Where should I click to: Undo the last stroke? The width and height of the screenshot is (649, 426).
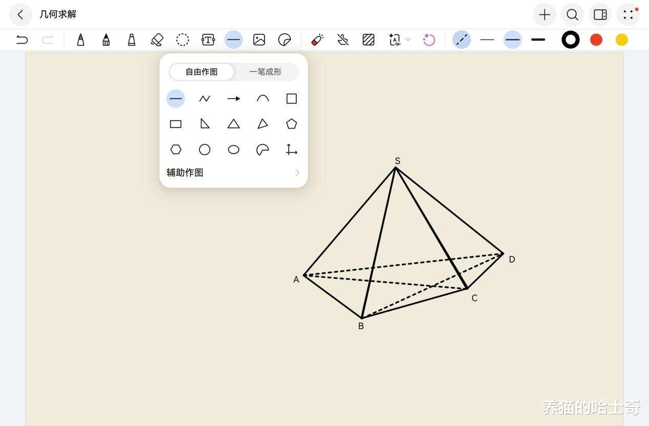[22, 40]
